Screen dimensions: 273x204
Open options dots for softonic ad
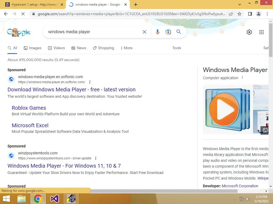[x=90, y=82]
